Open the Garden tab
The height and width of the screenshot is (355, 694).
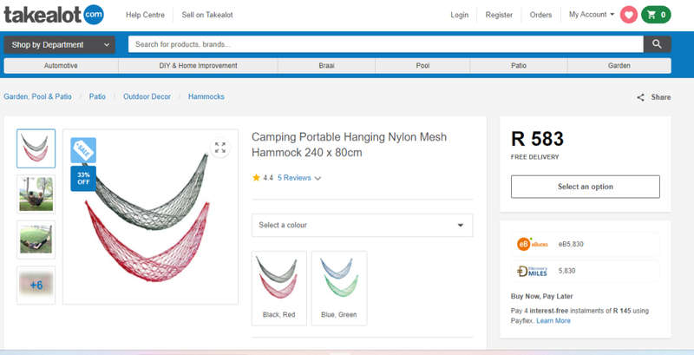pos(619,65)
